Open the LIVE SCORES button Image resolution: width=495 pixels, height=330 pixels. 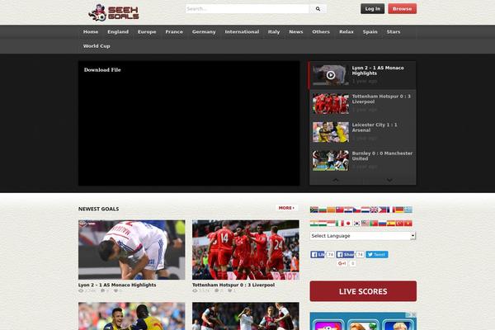click(x=363, y=291)
